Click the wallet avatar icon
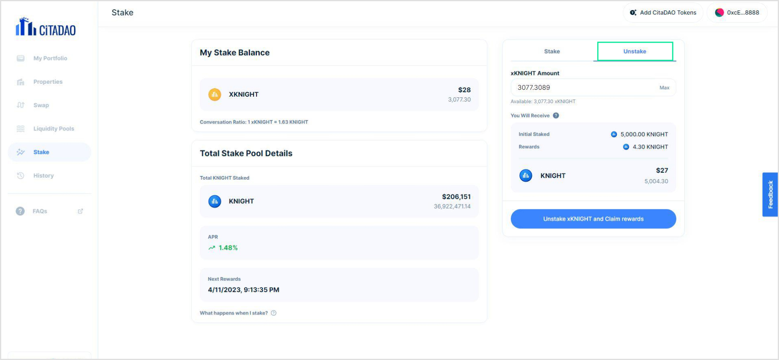Image resolution: width=779 pixels, height=360 pixels. [x=719, y=12]
